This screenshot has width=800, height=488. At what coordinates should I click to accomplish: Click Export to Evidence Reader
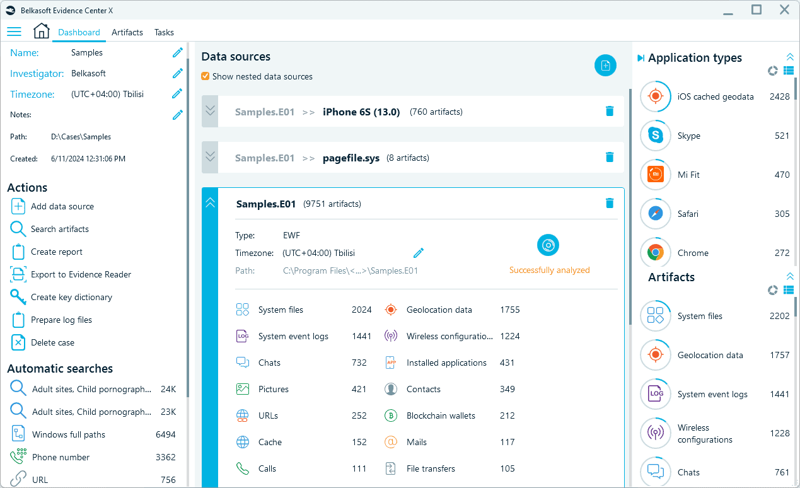[71, 274]
